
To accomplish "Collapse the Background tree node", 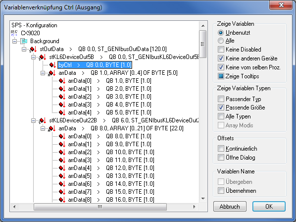I will coord(14,41).
